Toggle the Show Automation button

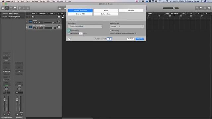pyautogui.click(x=58, y=13)
